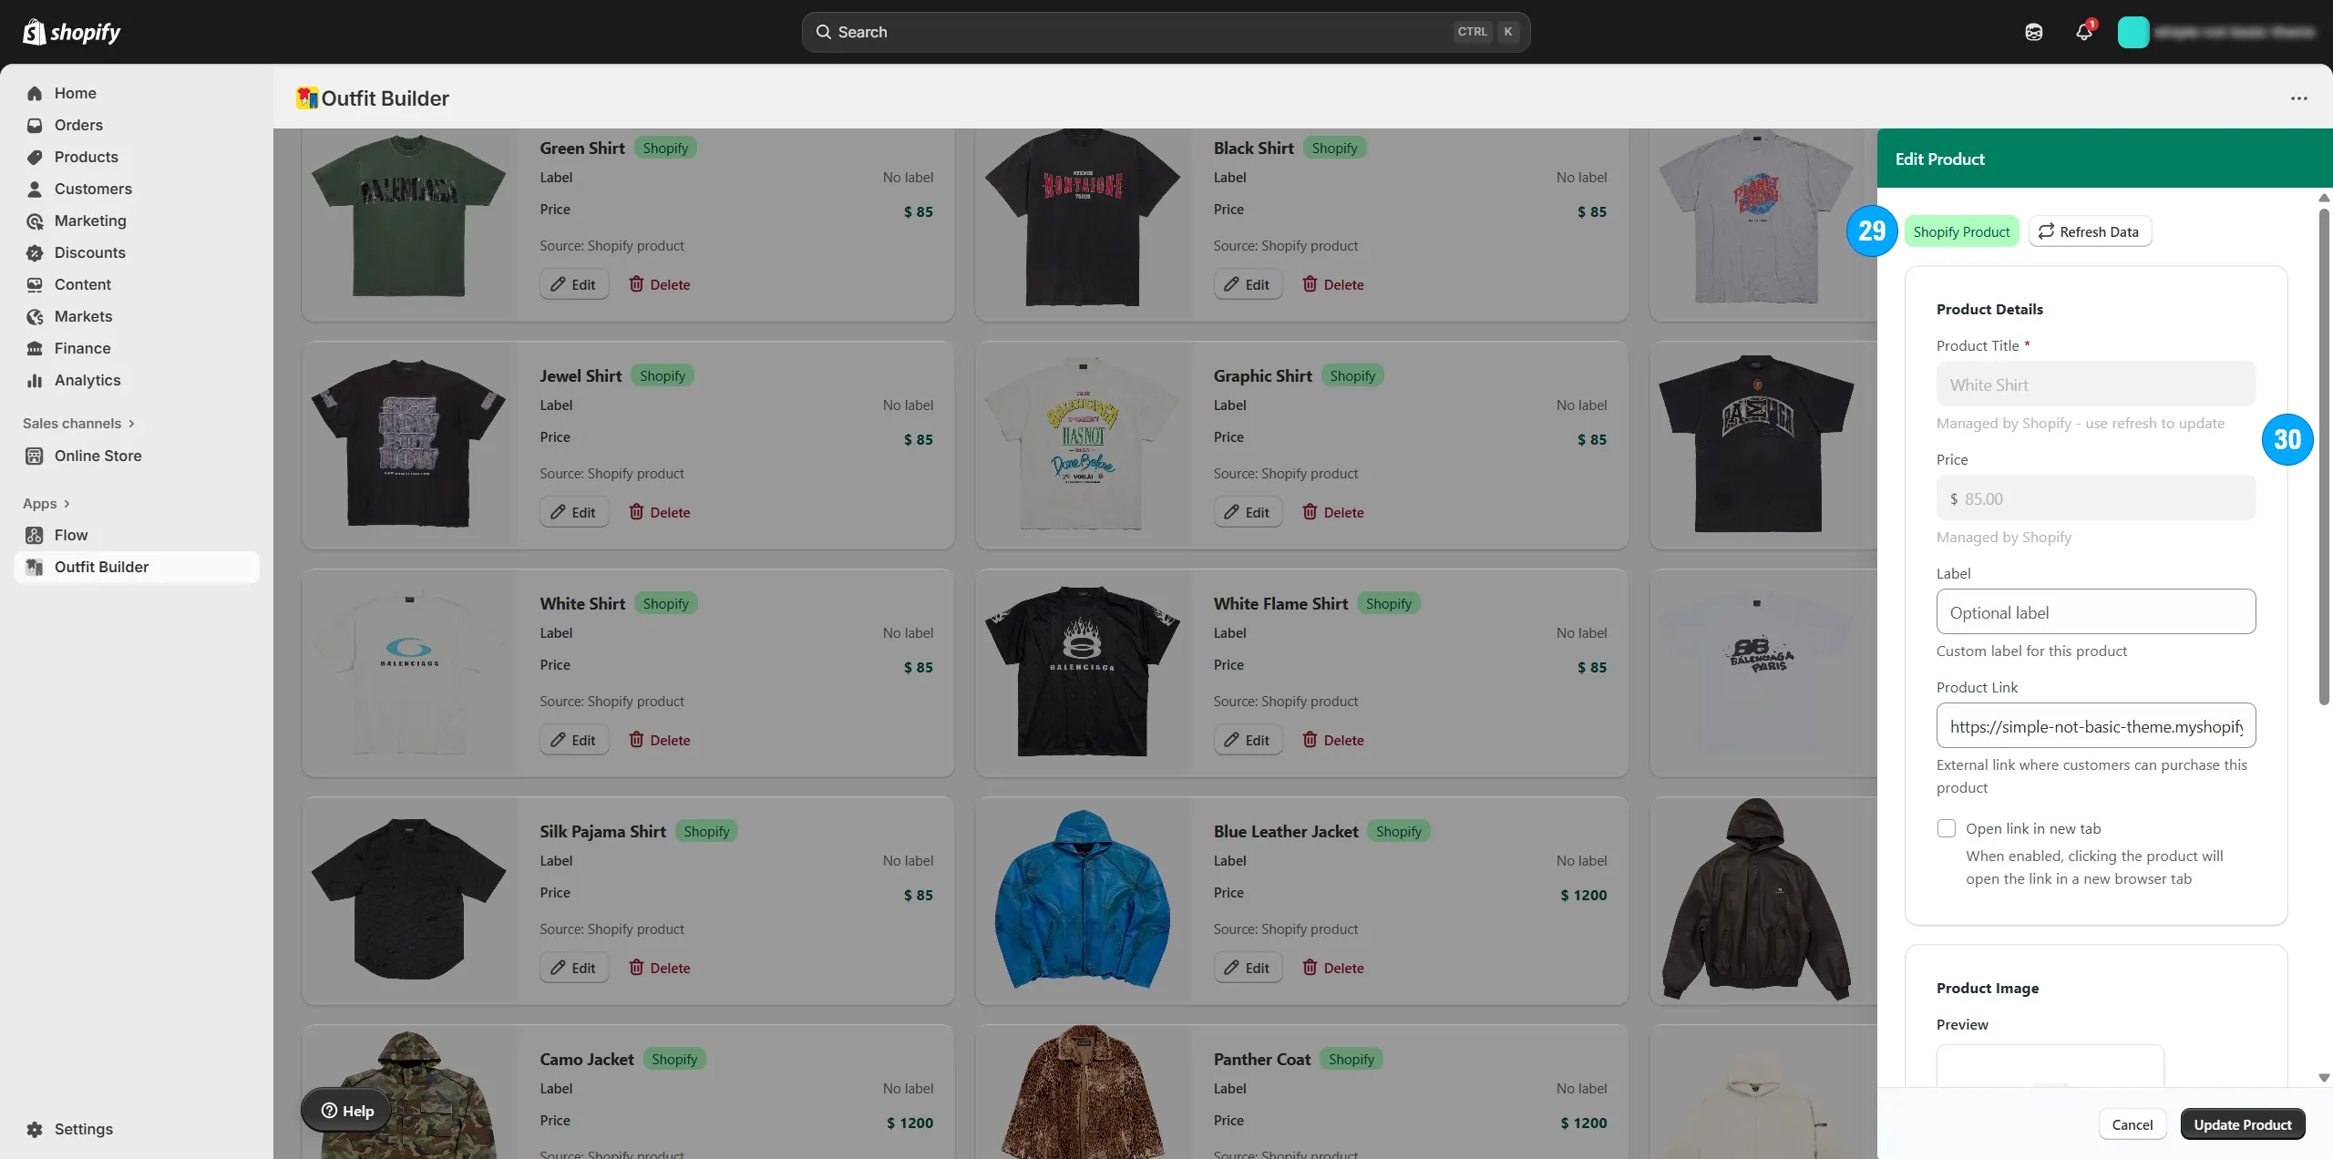
Task: Enable Open link in new tab checkbox
Action: click(x=1947, y=828)
